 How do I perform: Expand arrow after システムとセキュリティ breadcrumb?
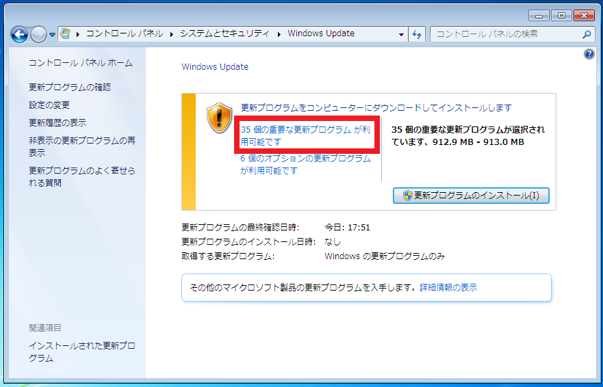click(279, 34)
